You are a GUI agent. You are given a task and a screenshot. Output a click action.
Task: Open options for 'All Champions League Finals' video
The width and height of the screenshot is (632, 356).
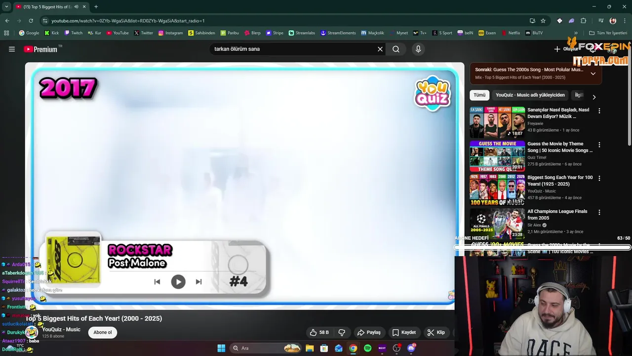(x=599, y=213)
